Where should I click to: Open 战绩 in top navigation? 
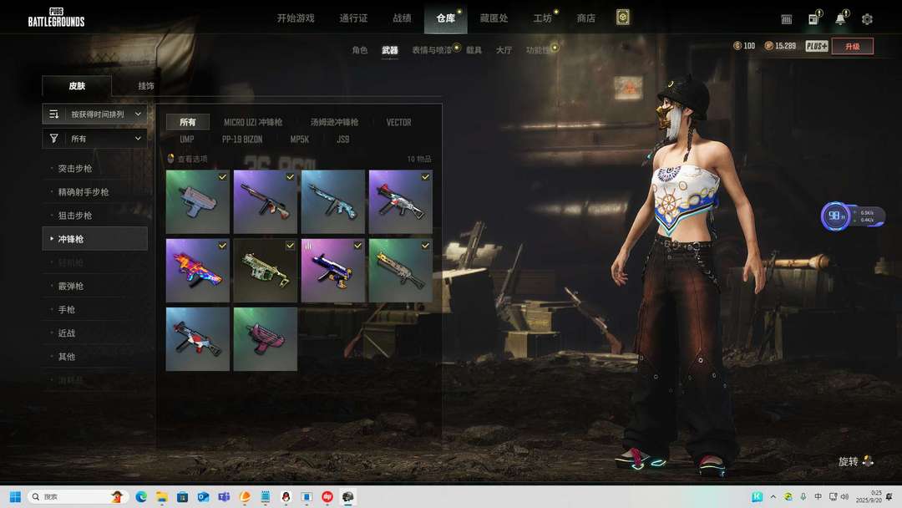point(402,18)
